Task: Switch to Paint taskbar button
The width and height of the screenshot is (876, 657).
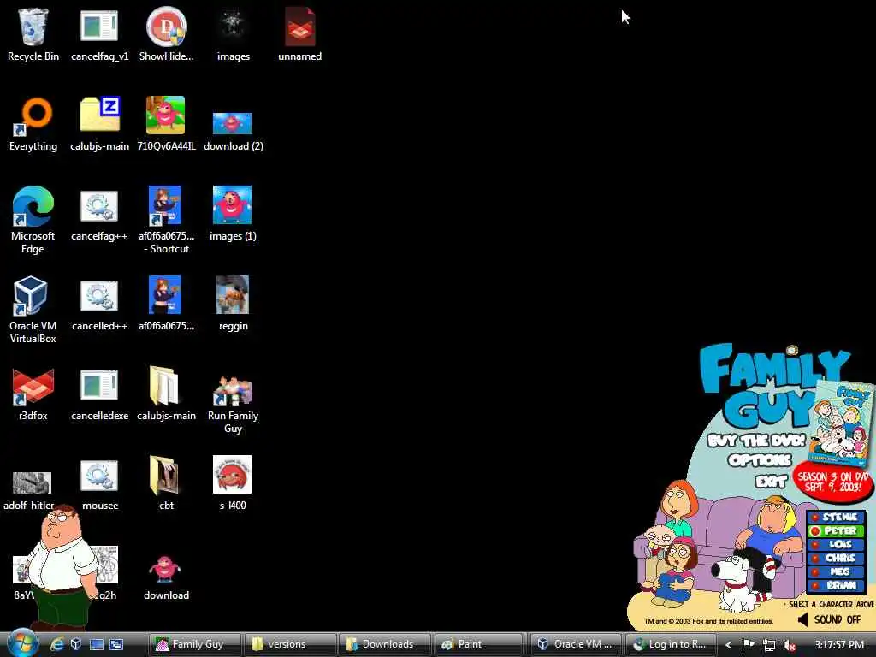Action: [480, 644]
